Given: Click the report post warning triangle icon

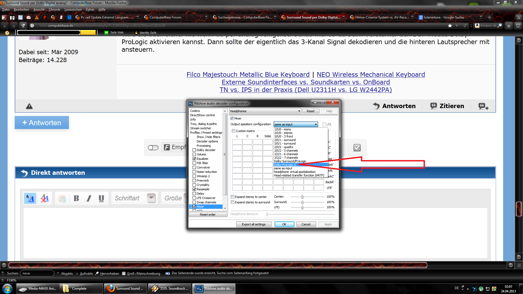Looking at the screenshot, I should (x=29, y=106).
